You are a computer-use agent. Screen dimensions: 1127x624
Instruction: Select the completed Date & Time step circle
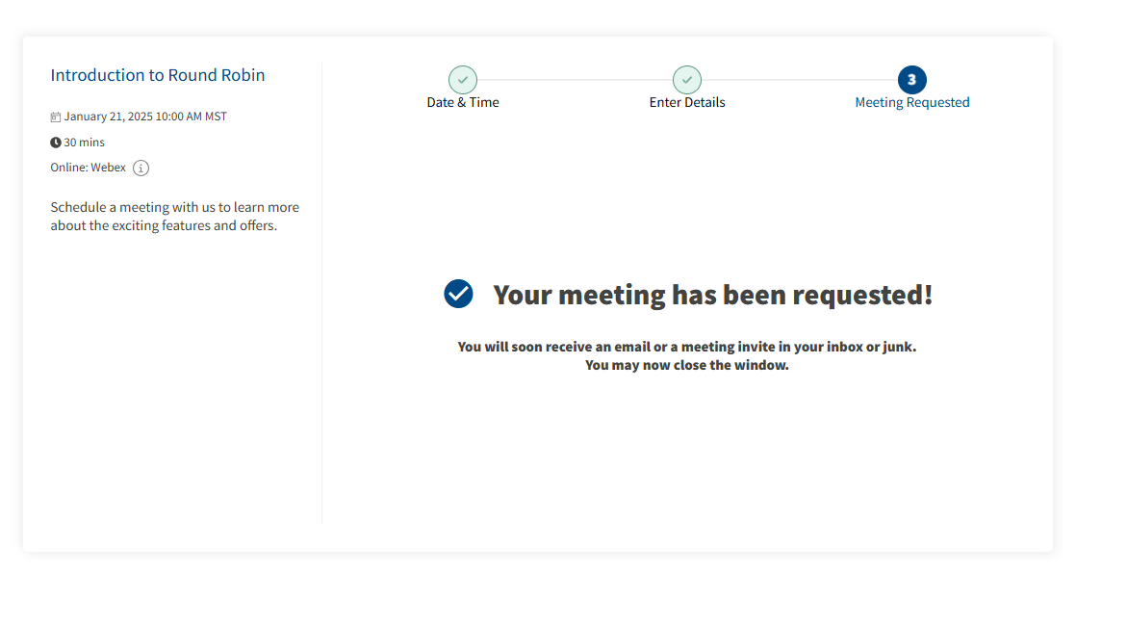click(x=463, y=80)
